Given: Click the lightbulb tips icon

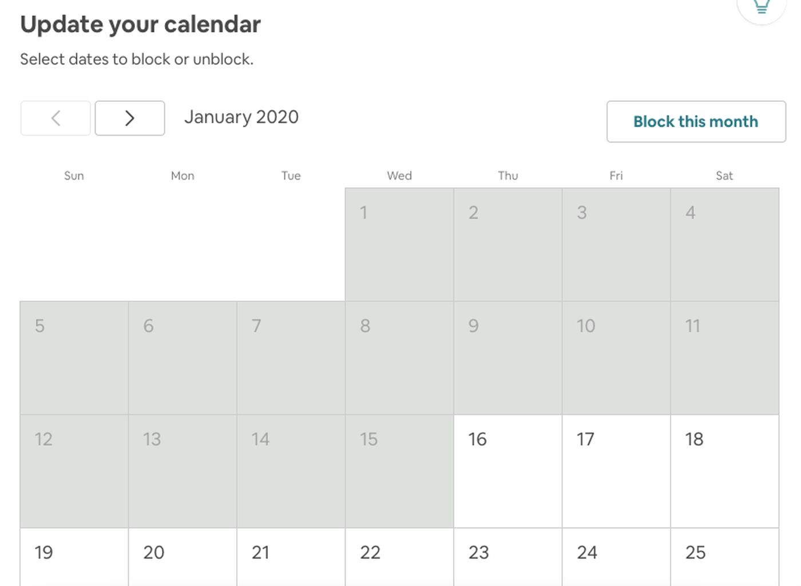Looking at the screenshot, I should tap(761, 7).
